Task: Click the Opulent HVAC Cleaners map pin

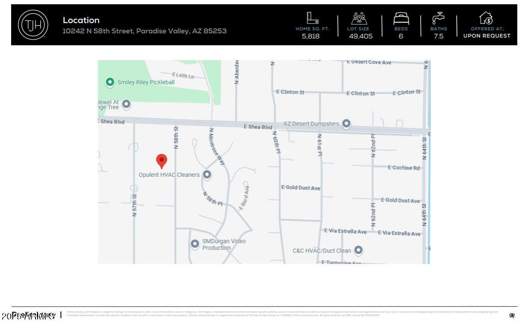Action: [207, 174]
